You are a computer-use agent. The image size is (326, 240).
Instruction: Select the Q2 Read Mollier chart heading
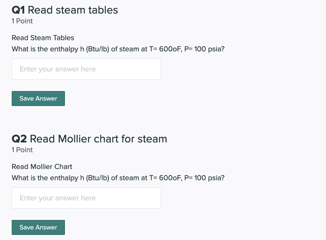click(x=89, y=139)
